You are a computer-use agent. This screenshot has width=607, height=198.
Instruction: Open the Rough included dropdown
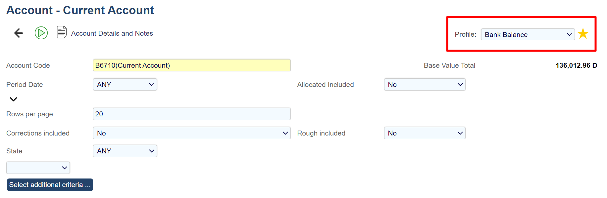click(425, 133)
